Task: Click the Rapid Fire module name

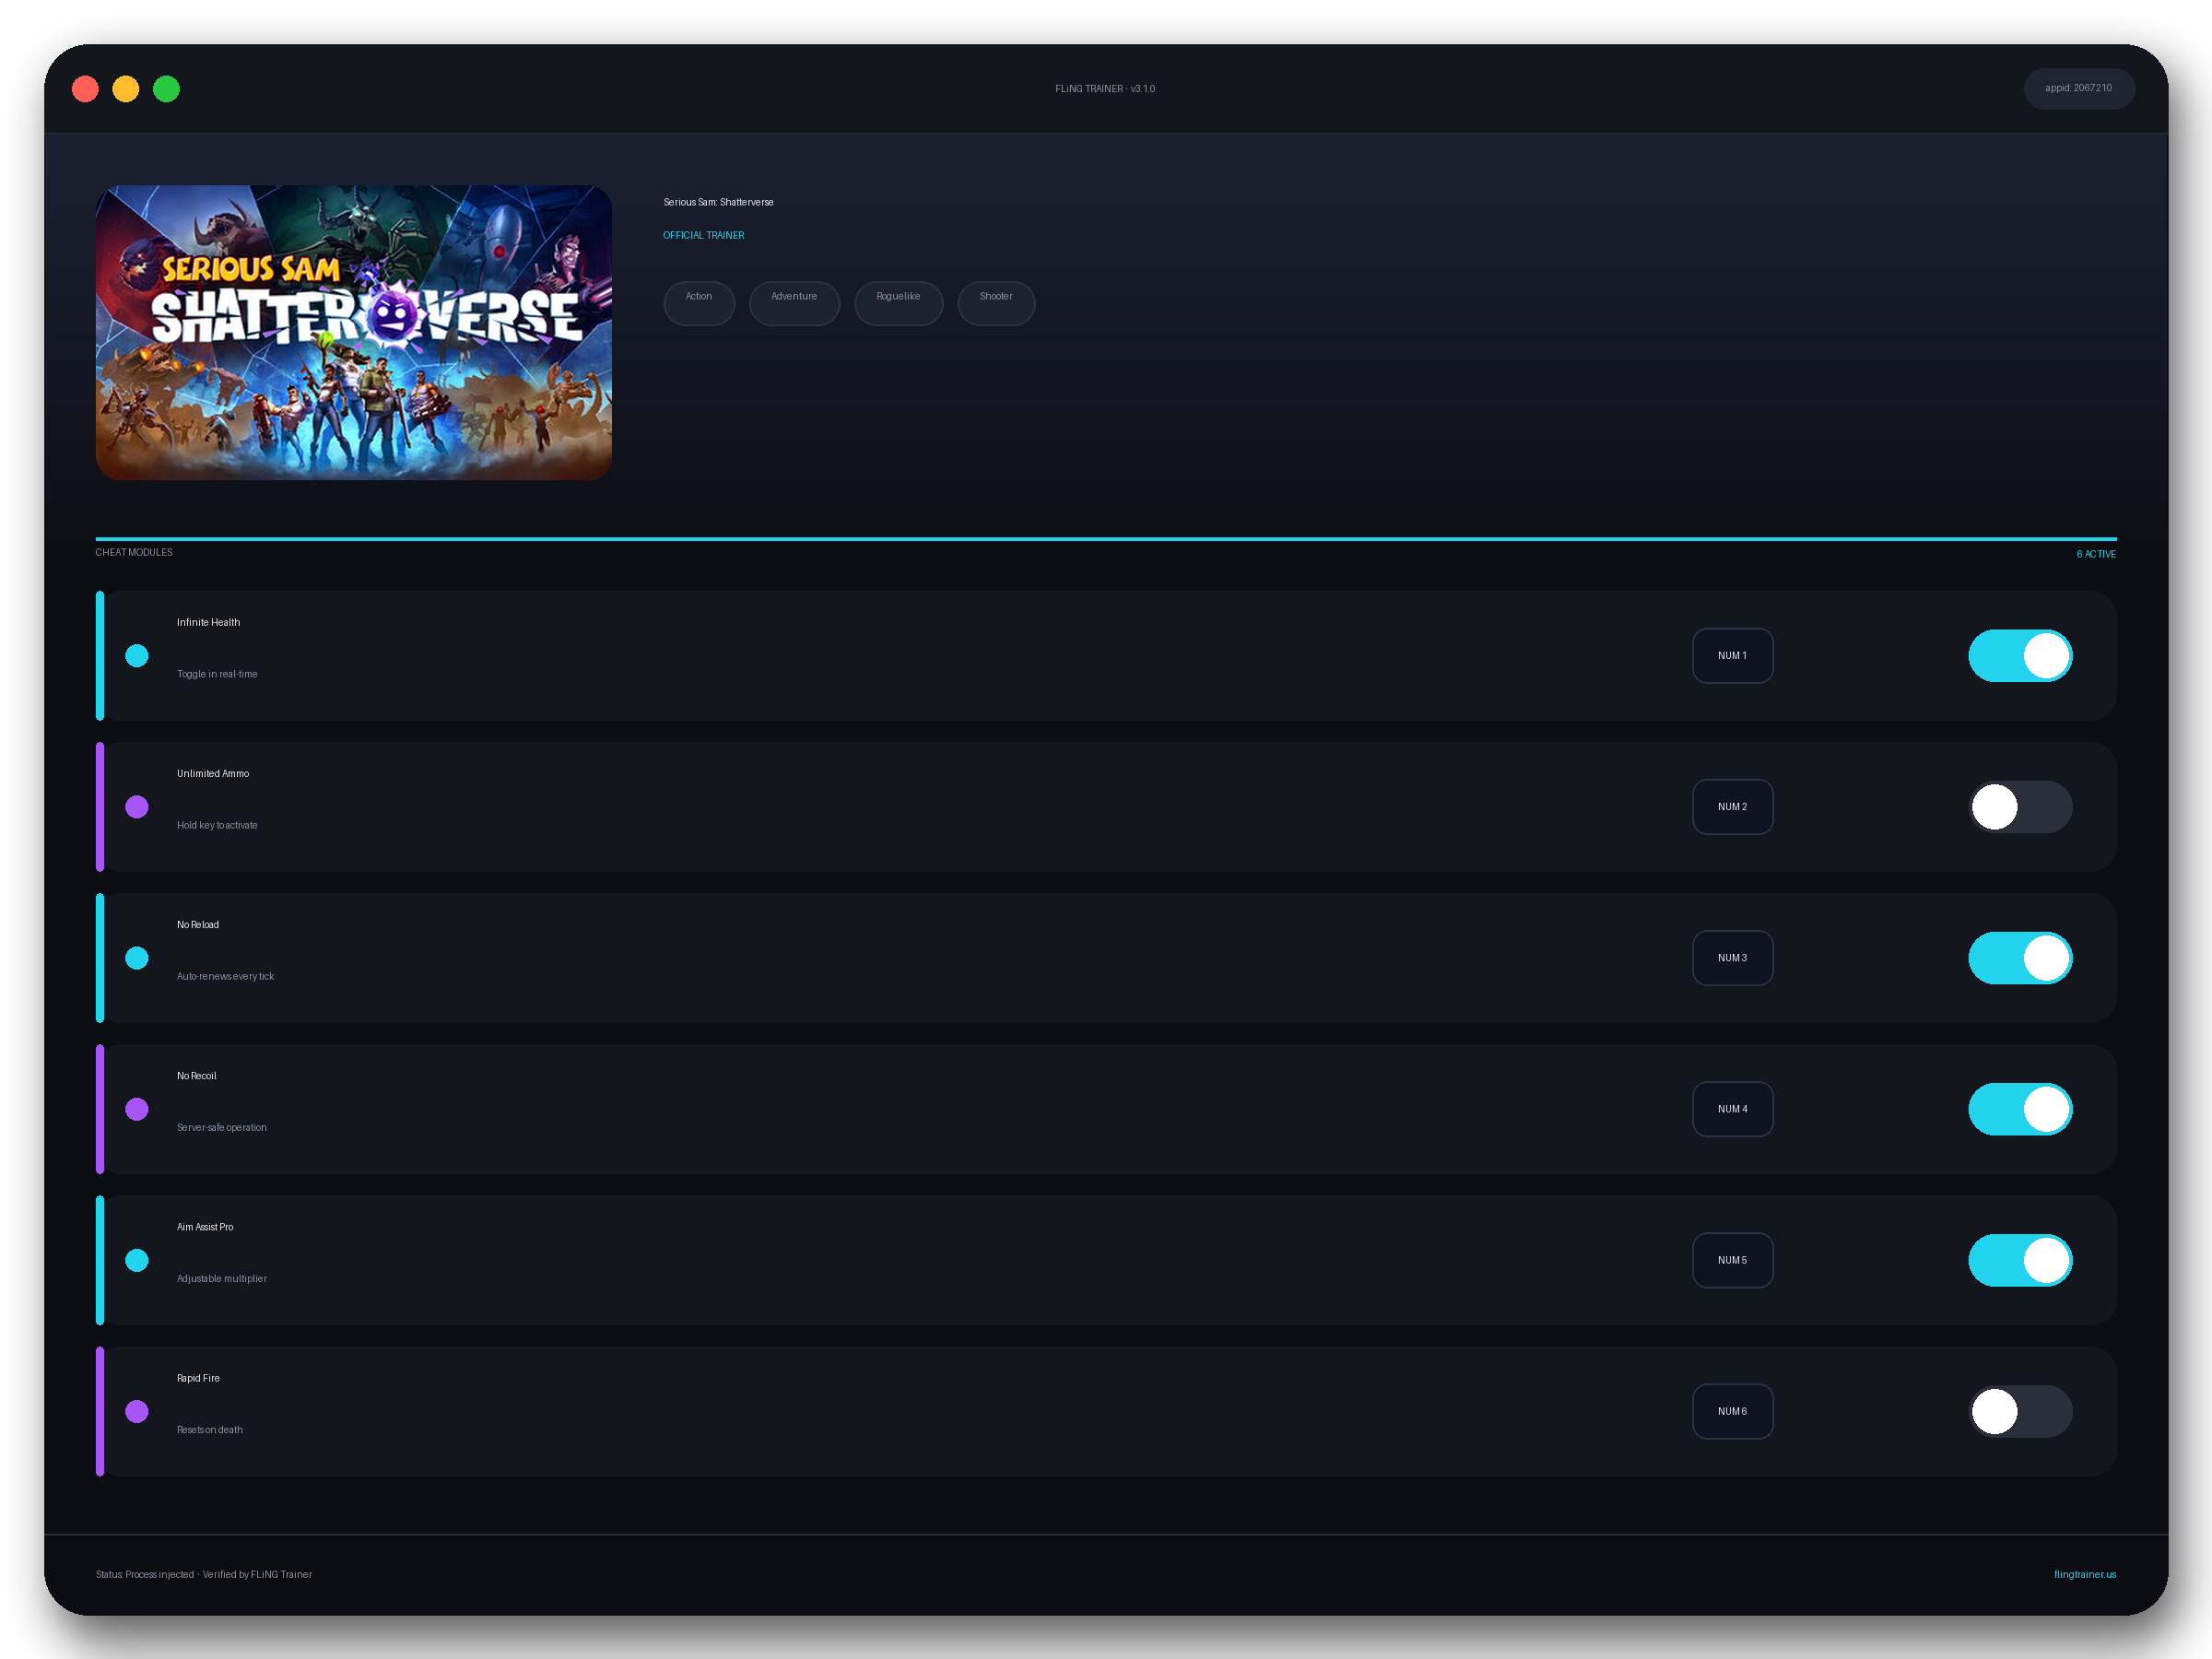Action: (x=198, y=1378)
